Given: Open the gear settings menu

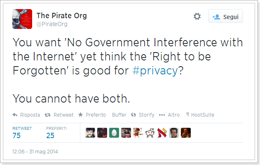Looking at the screenshot, I should coord(197,17).
